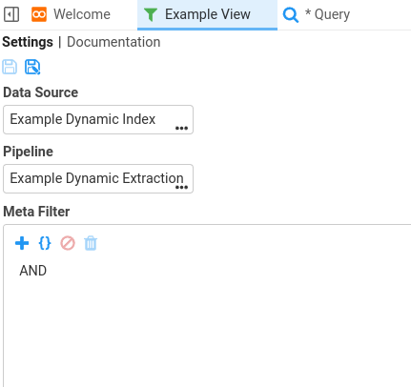411x387 pixels.
Task: Click the green funnel view icon
Action: tap(151, 14)
